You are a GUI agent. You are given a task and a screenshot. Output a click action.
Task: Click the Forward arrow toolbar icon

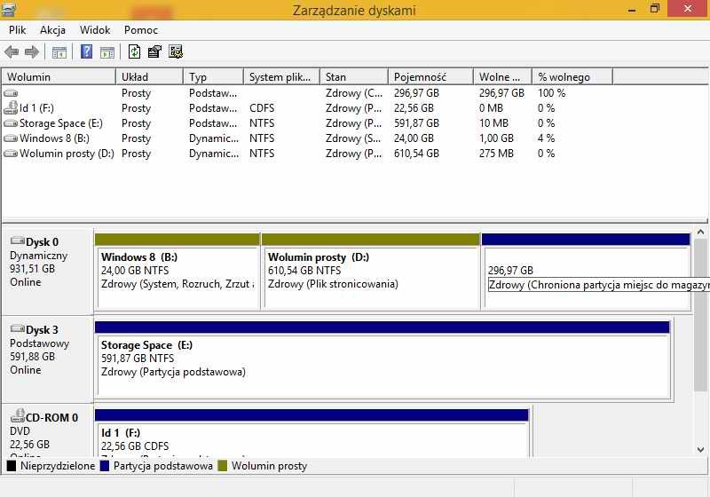tap(31, 52)
